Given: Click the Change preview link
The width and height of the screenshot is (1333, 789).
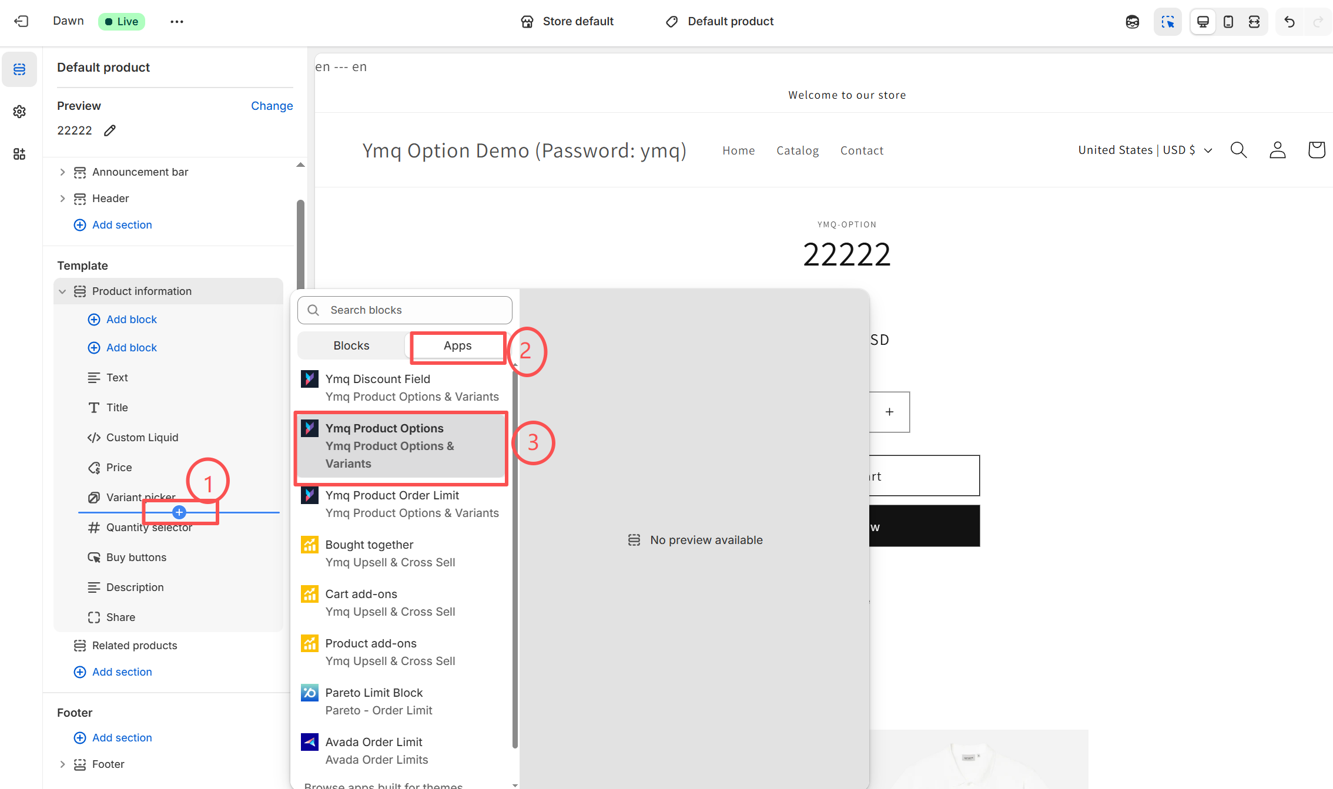Looking at the screenshot, I should [272, 106].
